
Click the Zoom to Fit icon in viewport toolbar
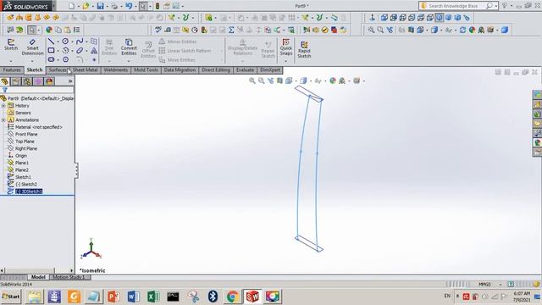[252, 81]
